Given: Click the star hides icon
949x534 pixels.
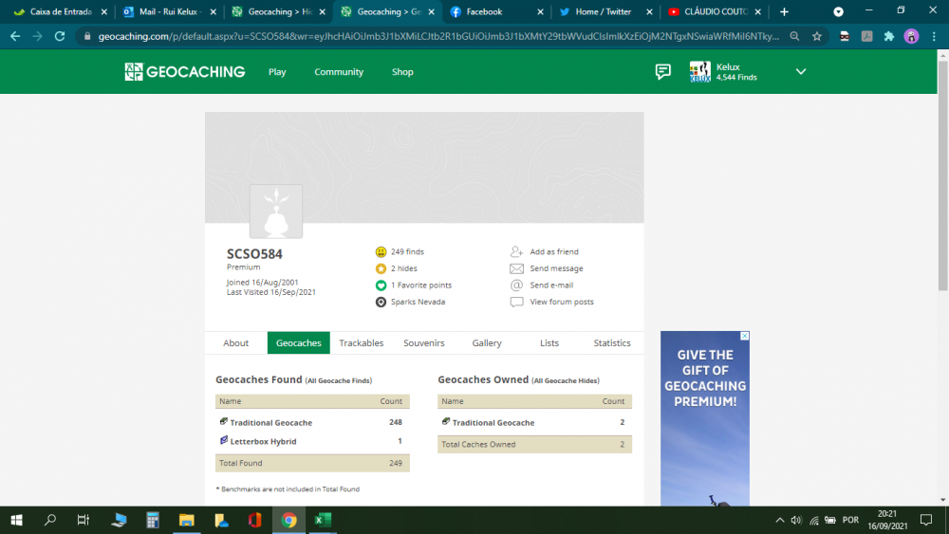Looking at the screenshot, I should (x=381, y=268).
